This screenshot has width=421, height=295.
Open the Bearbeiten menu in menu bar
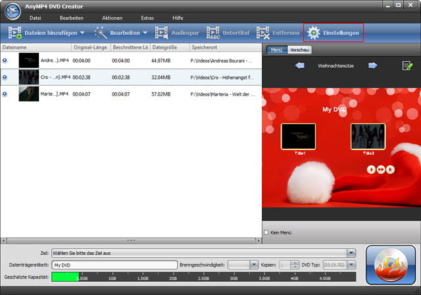(72, 18)
